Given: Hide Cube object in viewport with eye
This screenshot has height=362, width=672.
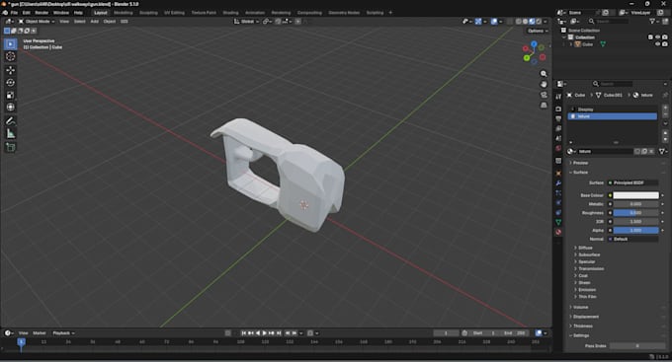Looking at the screenshot, I should 658,44.
